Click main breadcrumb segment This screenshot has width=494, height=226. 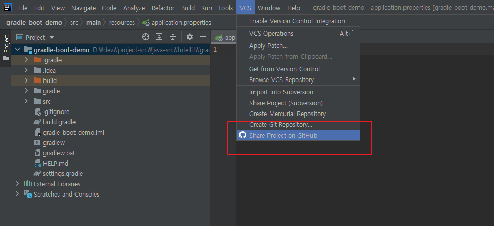pos(94,23)
